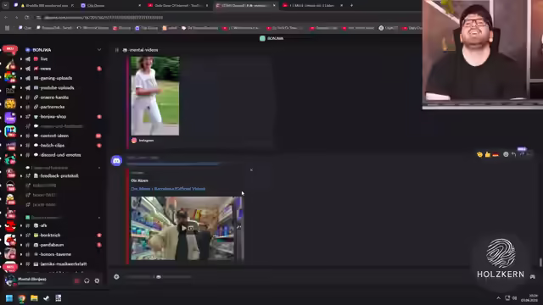
Task: Switch to the last YouTube browser tab
Action: coord(312,6)
